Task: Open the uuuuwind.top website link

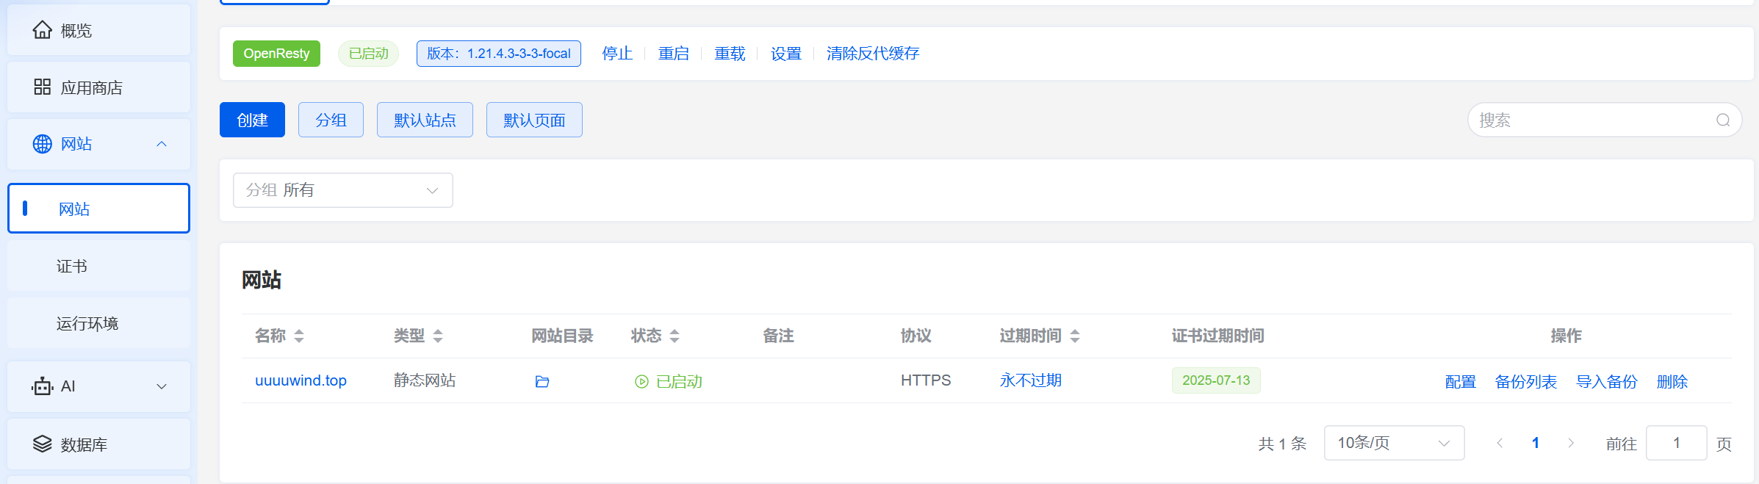Action: (301, 380)
